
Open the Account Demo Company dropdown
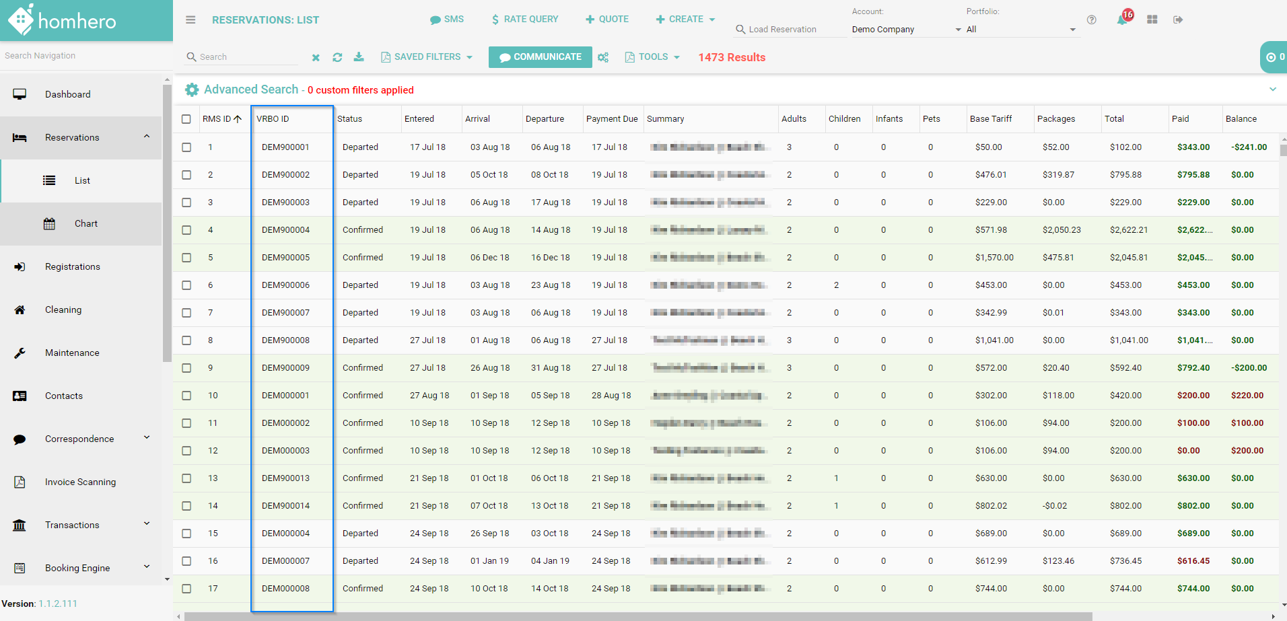906,30
